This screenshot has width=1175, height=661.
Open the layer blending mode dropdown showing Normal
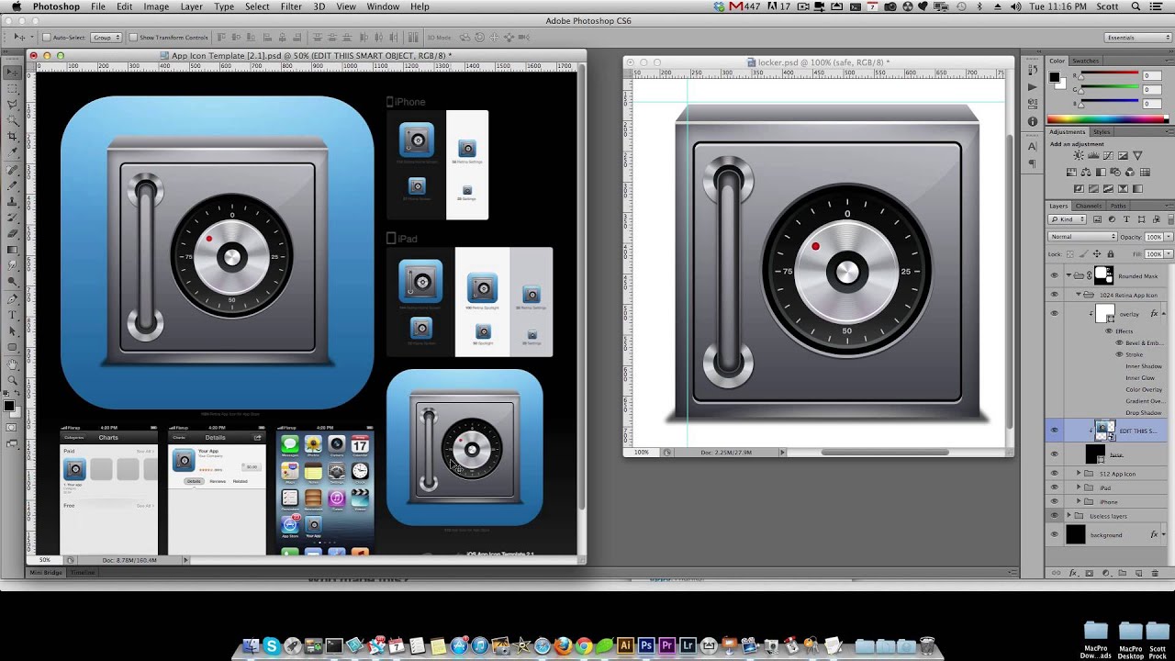coord(1083,236)
